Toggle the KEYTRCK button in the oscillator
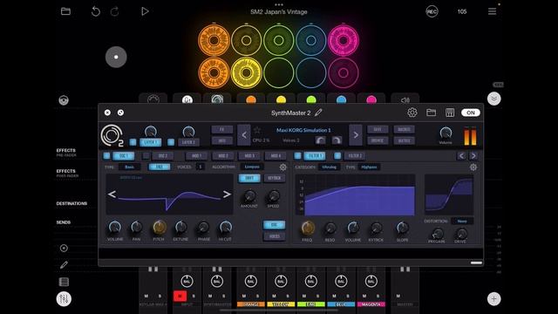This screenshot has width=558, height=314. click(275, 178)
